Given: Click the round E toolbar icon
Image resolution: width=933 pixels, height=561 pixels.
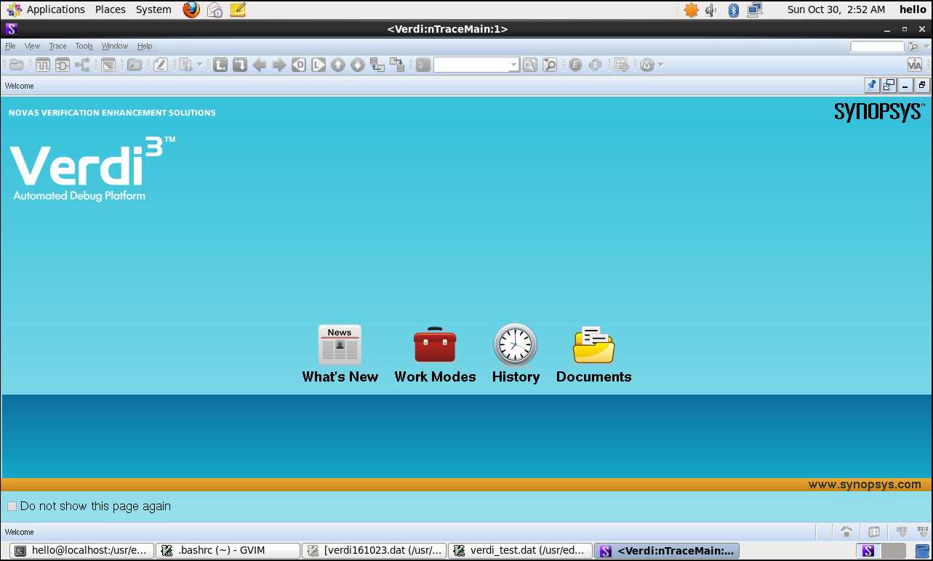Looking at the screenshot, I should [x=575, y=65].
